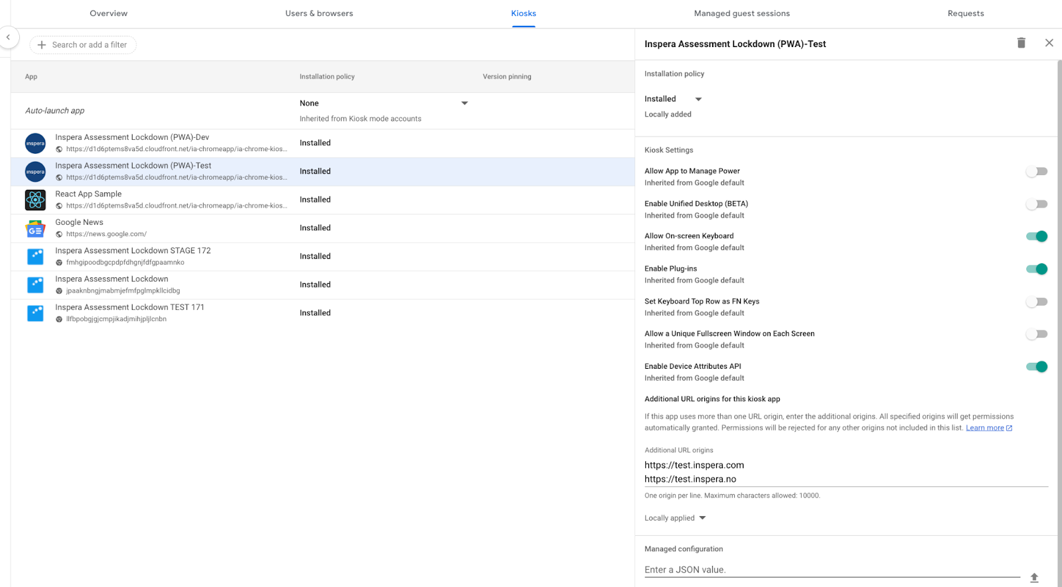Image resolution: width=1062 pixels, height=587 pixels.
Task: Click the Google News app icon
Action: pyautogui.click(x=35, y=228)
